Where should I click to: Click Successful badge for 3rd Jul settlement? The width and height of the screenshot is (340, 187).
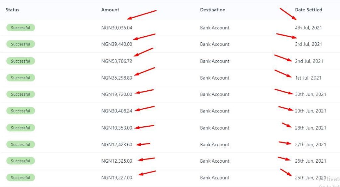pos(21,44)
